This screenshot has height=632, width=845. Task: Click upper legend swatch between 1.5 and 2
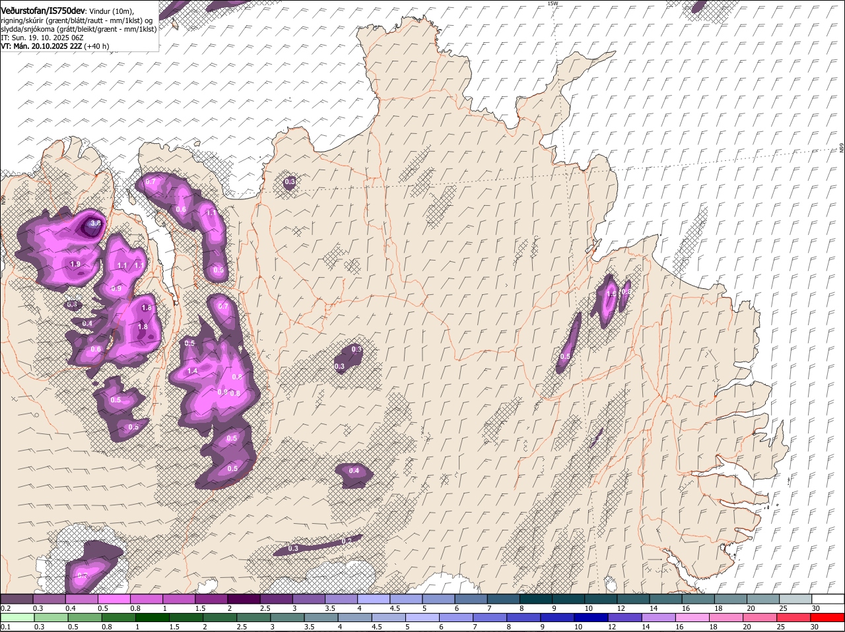pyautogui.click(x=211, y=598)
